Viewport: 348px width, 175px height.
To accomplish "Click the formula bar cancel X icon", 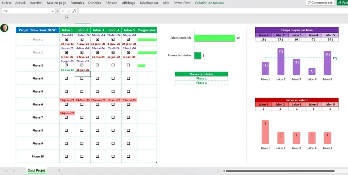I will (63, 11).
